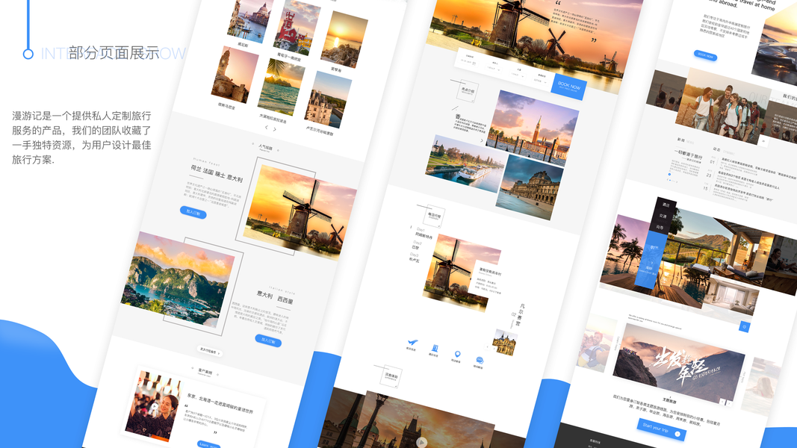Open the second dropdown in the booking bar
Screen dimensions: 797x448
tap(493, 68)
